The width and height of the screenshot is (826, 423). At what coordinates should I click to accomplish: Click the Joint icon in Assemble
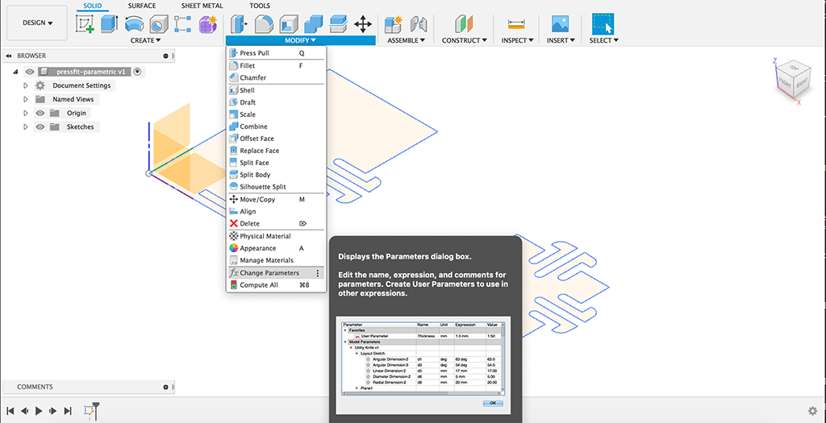coord(419,24)
